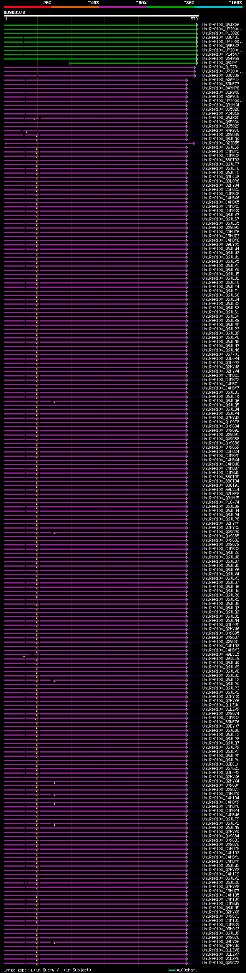Select label UniRef100_P24819
This screenshot has height=973, width=246.
[x=221, y=114]
